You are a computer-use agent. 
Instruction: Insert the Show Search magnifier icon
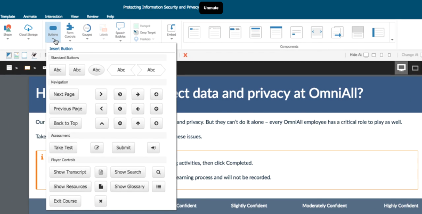[158, 172]
